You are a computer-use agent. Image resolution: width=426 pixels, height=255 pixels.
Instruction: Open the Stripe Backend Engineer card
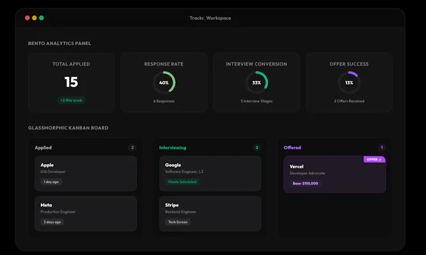[210, 213]
